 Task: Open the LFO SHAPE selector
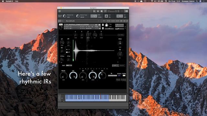pos(69,65)
